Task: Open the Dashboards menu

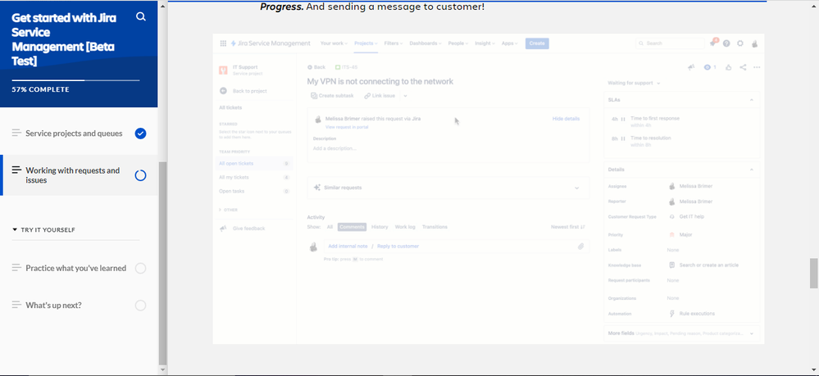Action: [425, 43]
